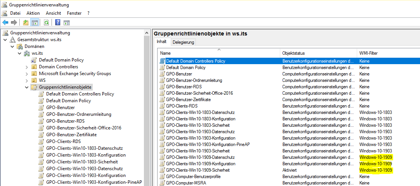Click scroll icon of GPO-Benutzer tree item
420x186 pixels.
tap(41, 108)
